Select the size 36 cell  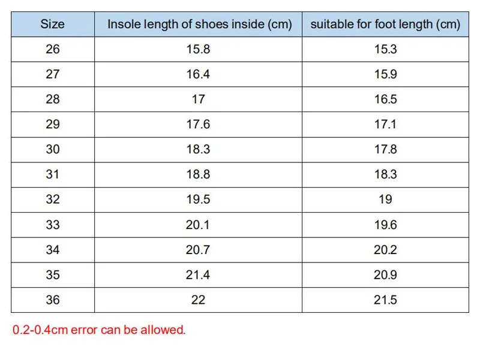tap(53, 300)
